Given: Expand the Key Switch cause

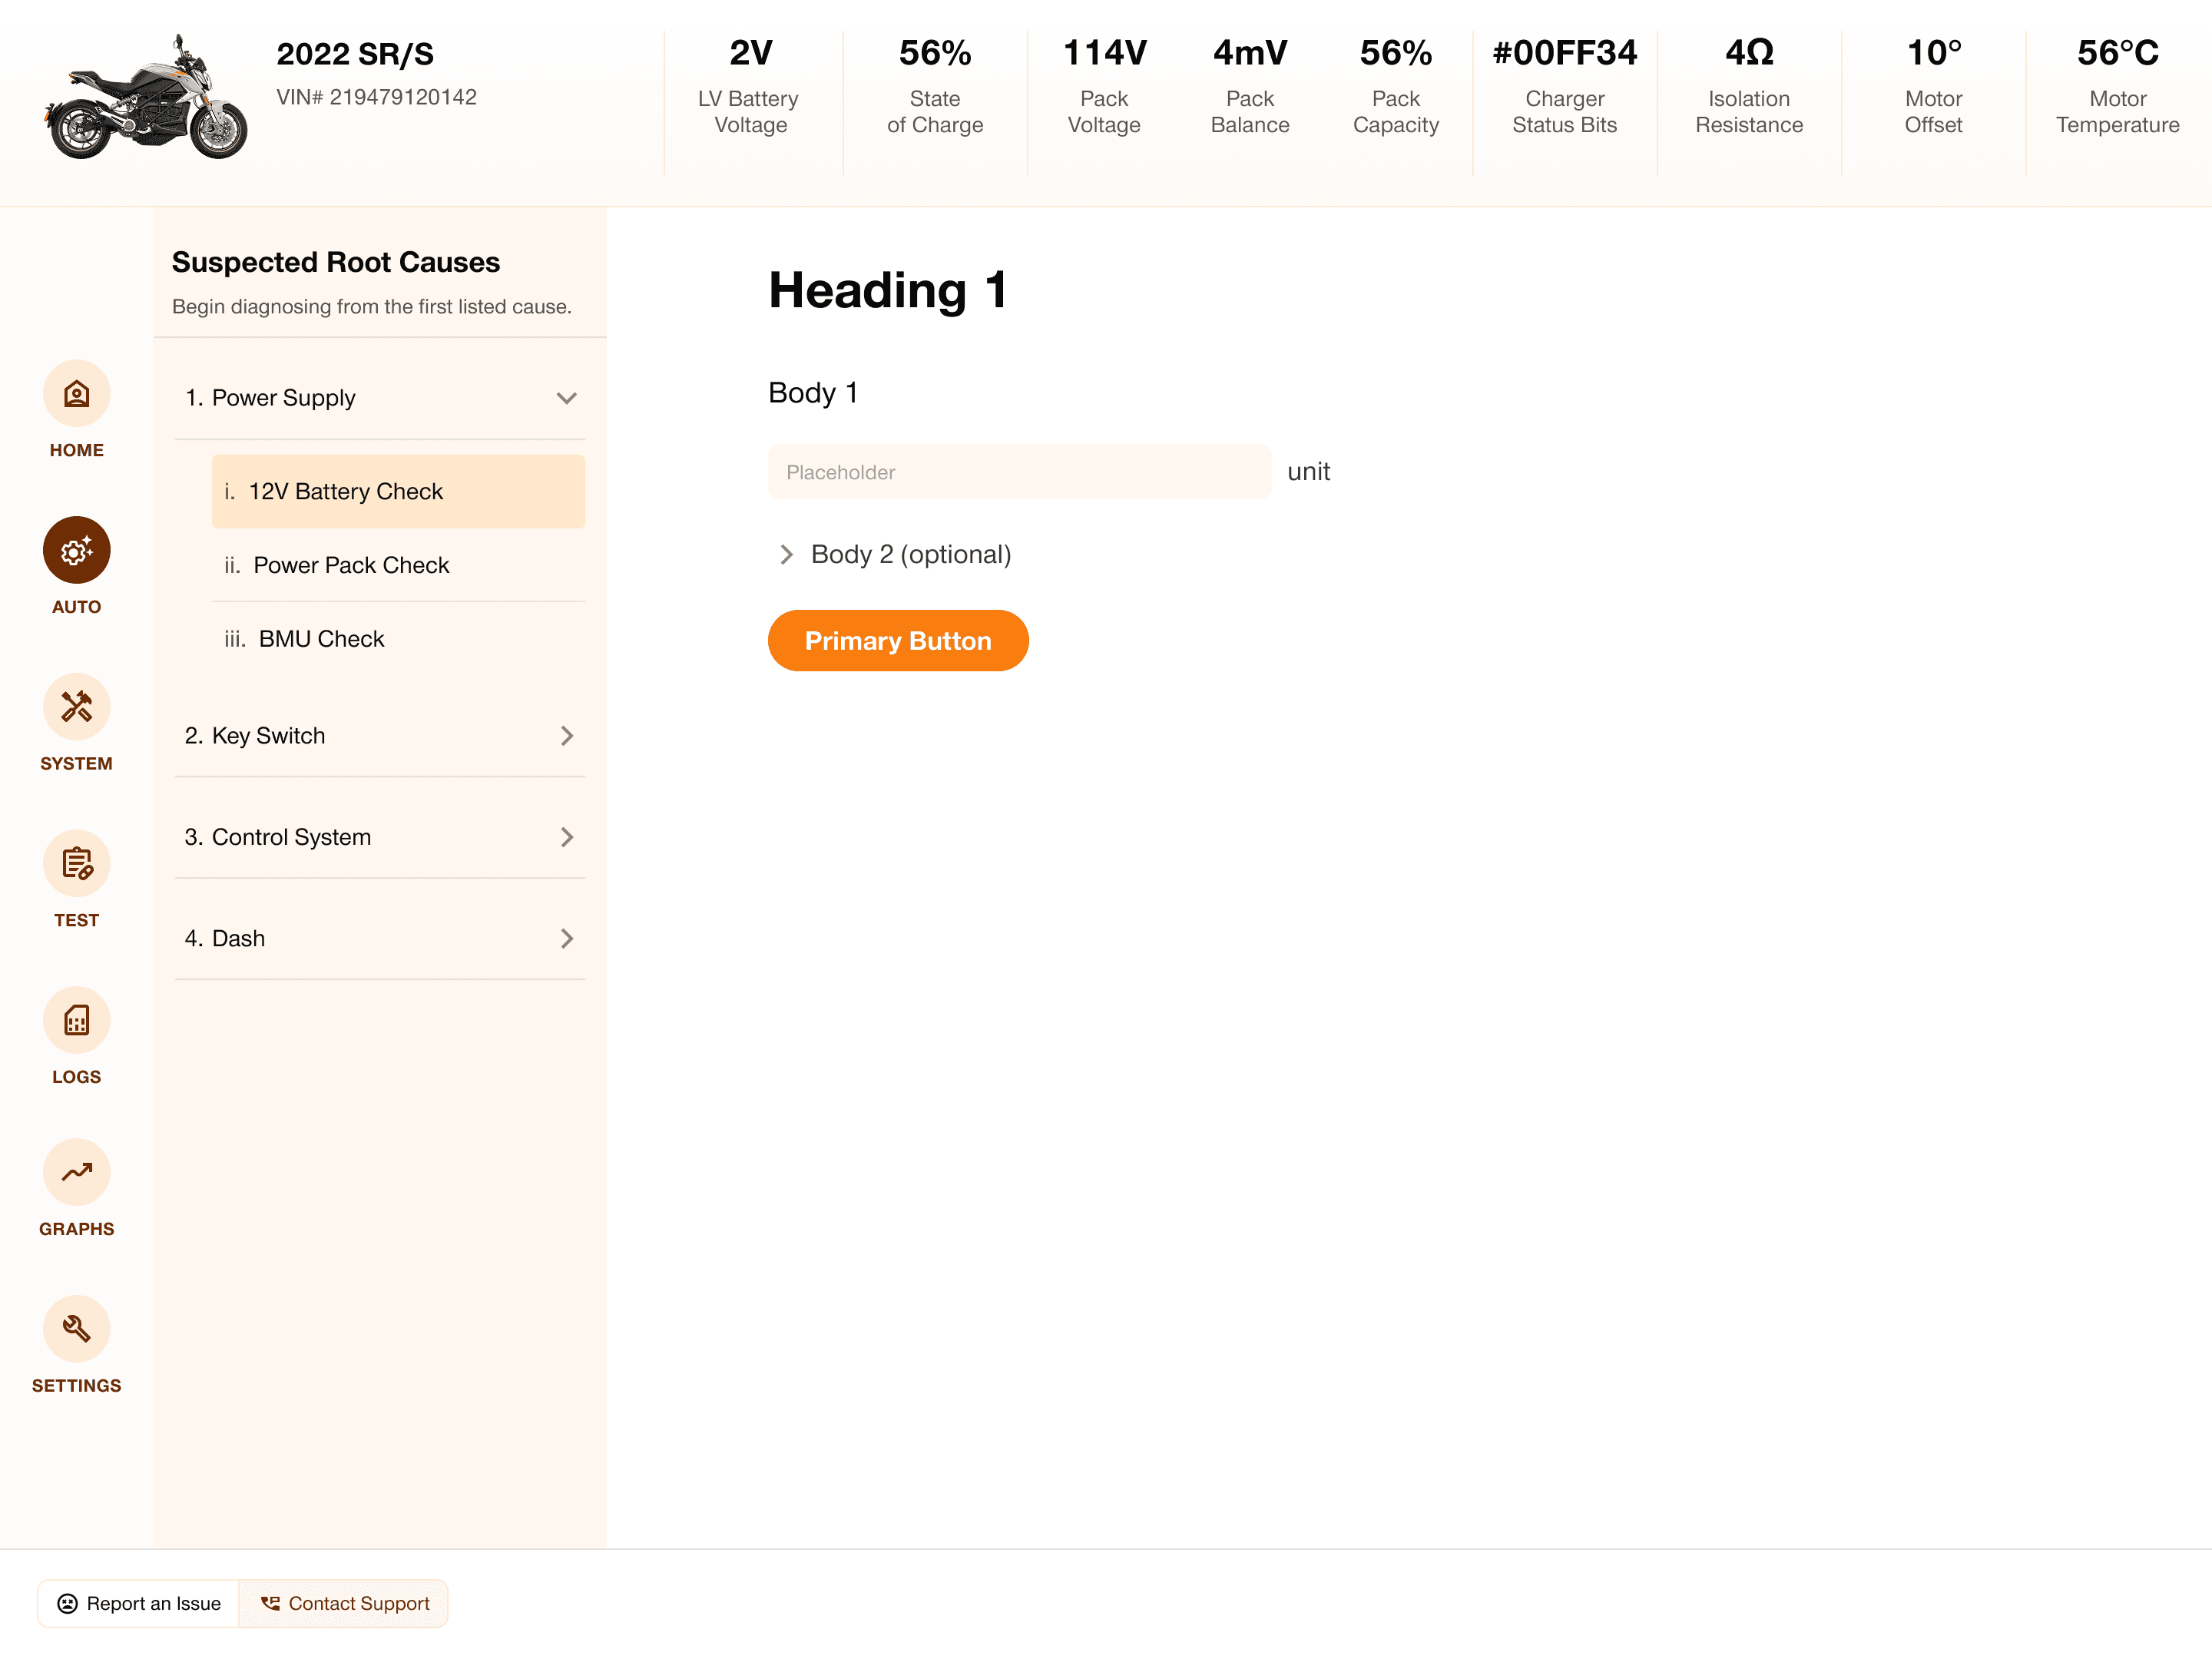Looking at the screenshot, I should (566, 736).
